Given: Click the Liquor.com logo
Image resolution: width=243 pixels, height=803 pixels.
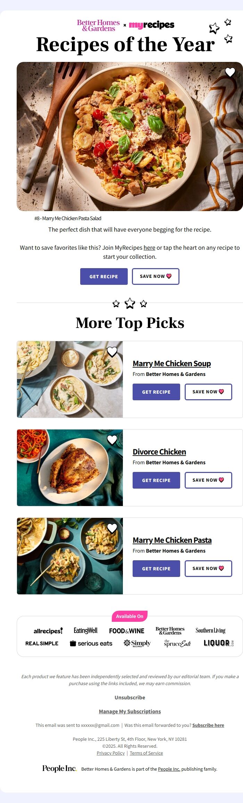Looking at the screenshot, I should 218,643.
